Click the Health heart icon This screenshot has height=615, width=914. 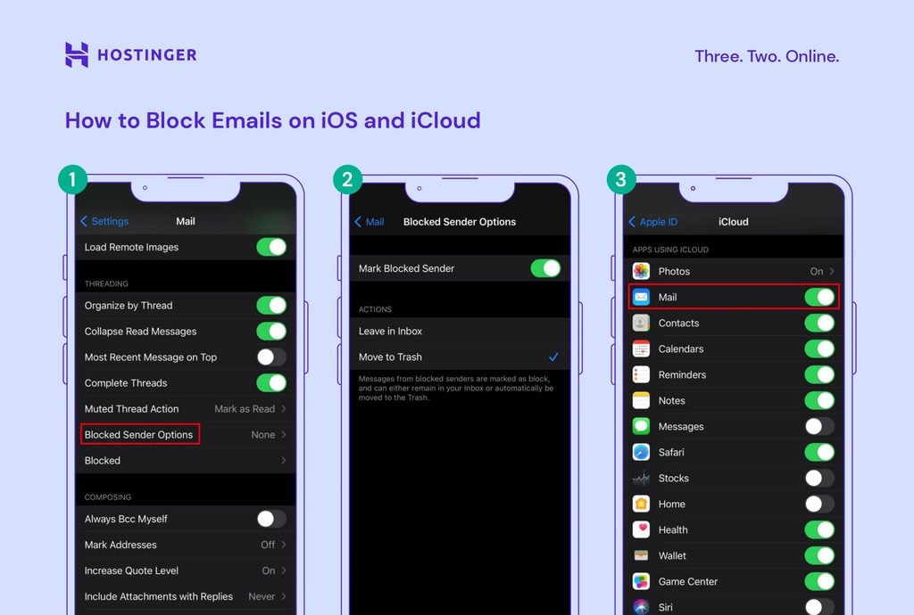[641, 529]
